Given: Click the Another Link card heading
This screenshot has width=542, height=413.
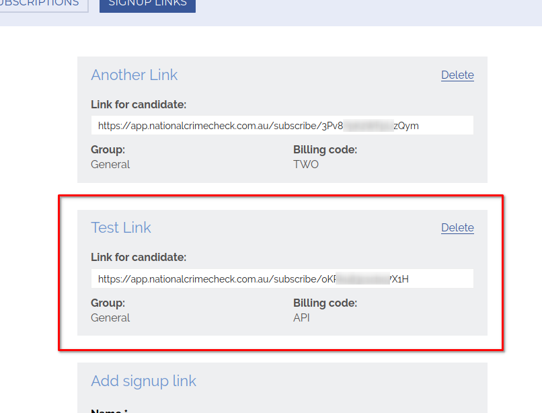Looking at the screenshot, I should tap(134, 75).
